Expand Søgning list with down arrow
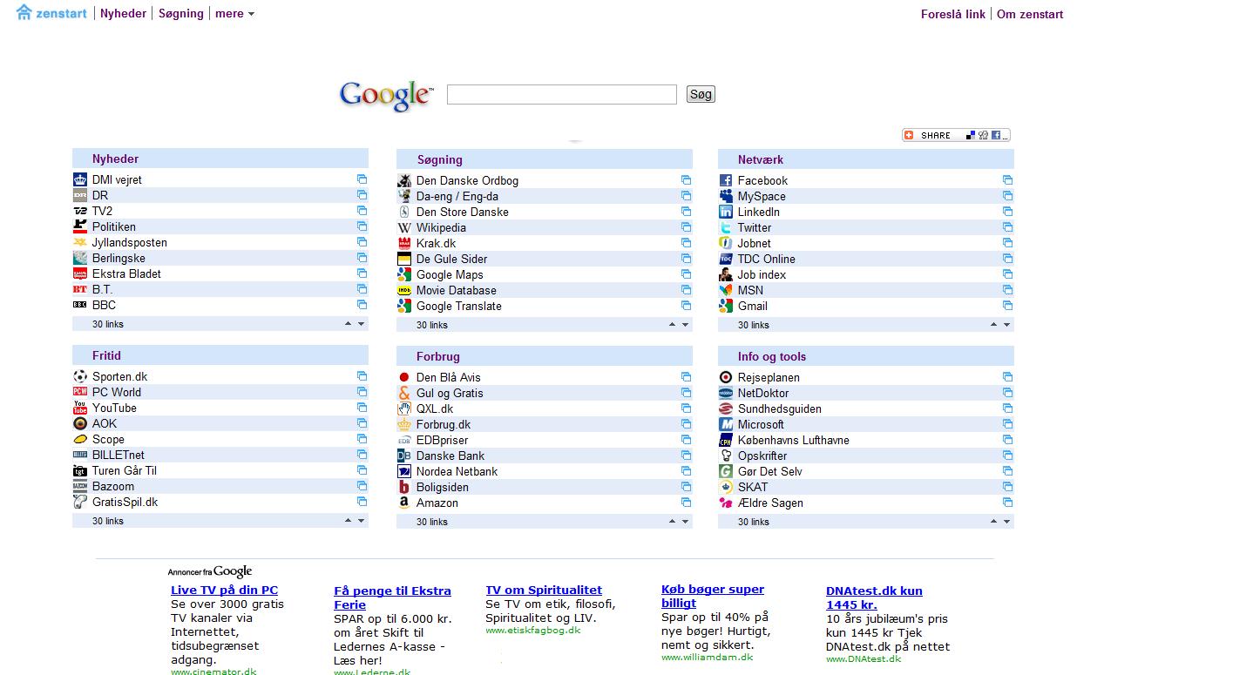The width and height of the screenshot is (1253, 675). pos(686,325)
